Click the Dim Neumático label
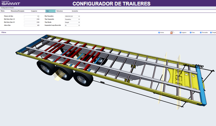Screen dimensions: 216x126 point(49,16)
